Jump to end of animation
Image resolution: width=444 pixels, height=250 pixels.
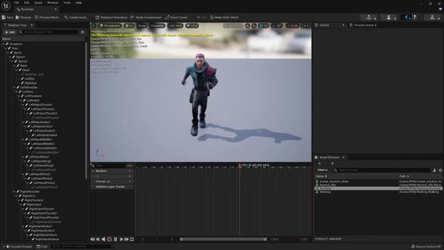(x=126, y=239)
